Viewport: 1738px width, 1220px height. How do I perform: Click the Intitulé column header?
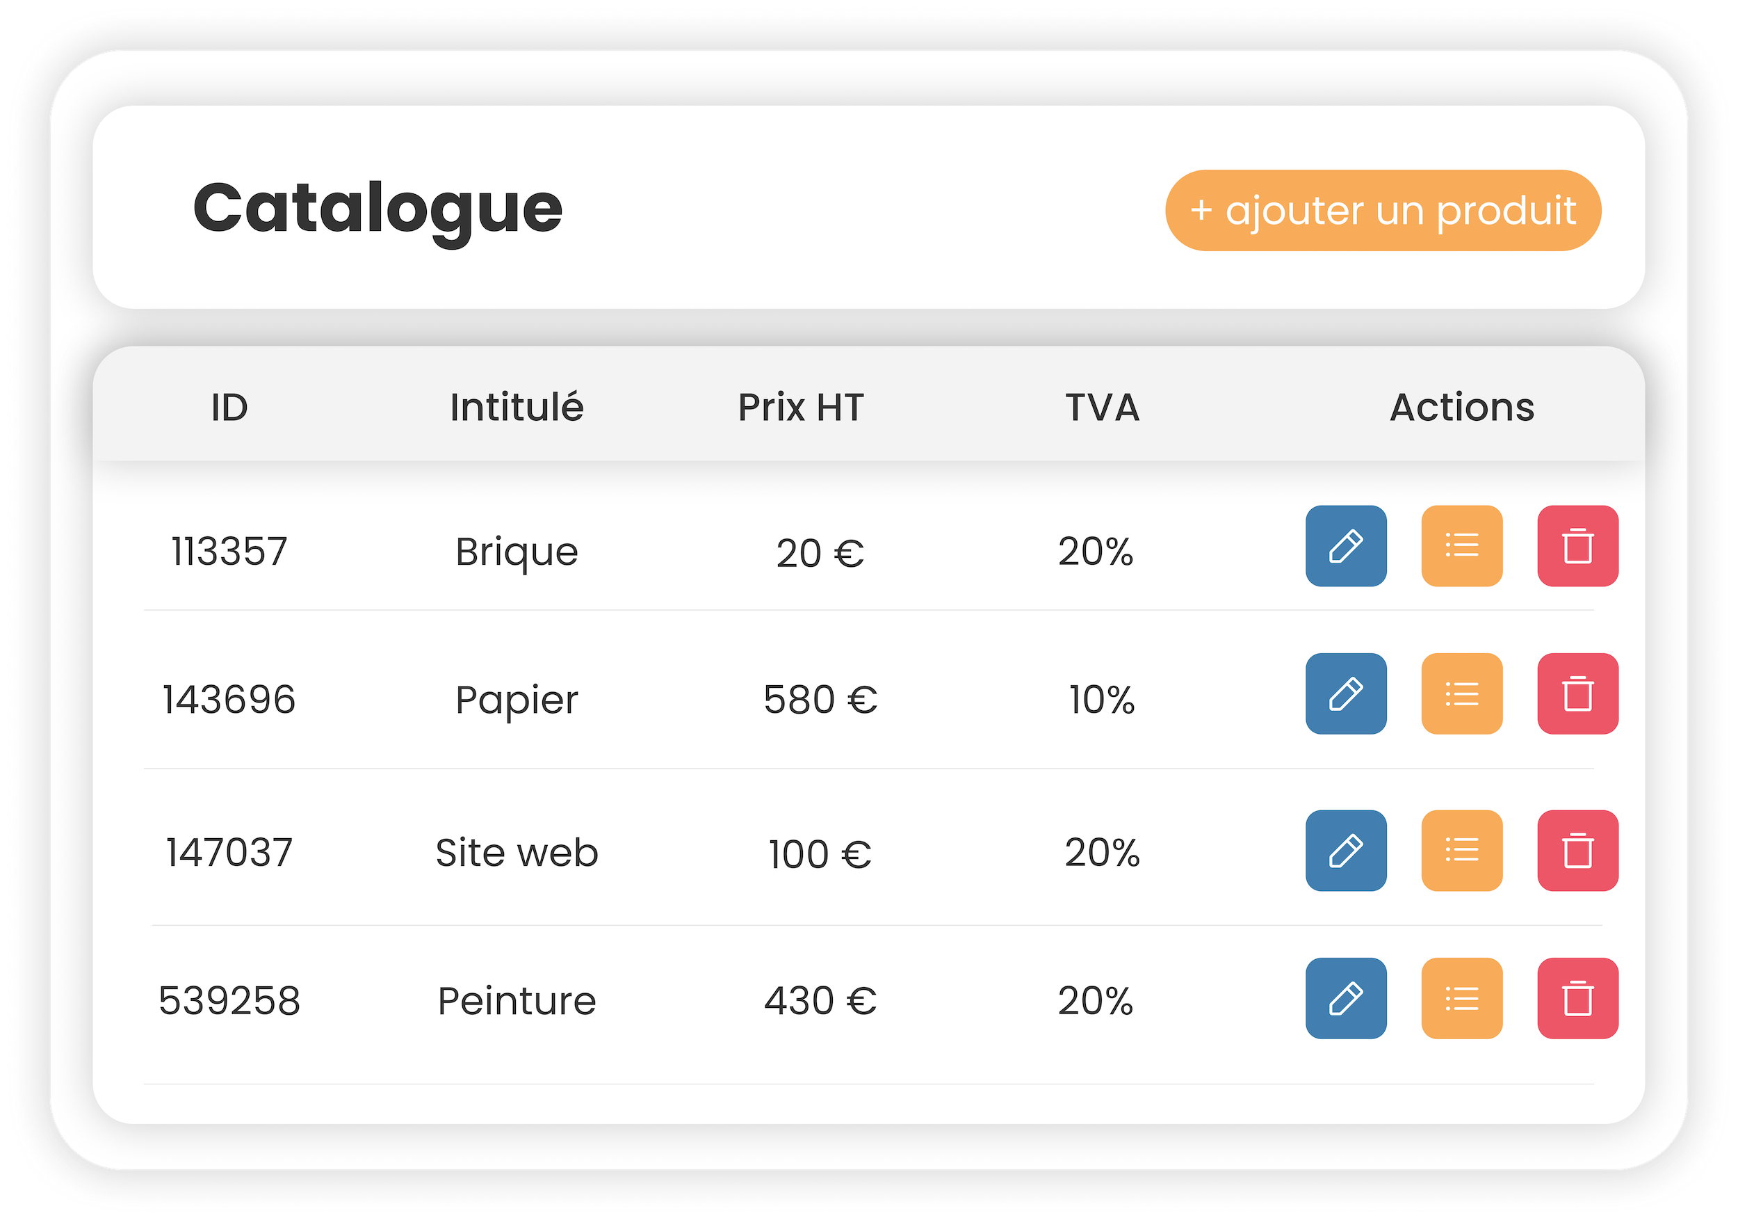[x=517, y=408]
